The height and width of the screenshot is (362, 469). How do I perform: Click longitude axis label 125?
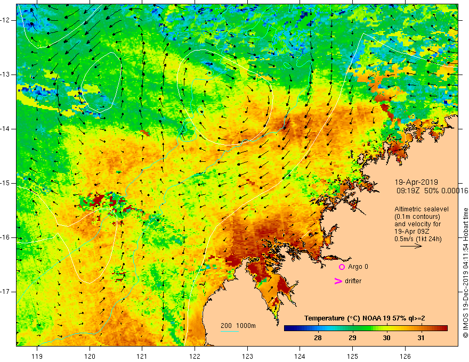353,356
